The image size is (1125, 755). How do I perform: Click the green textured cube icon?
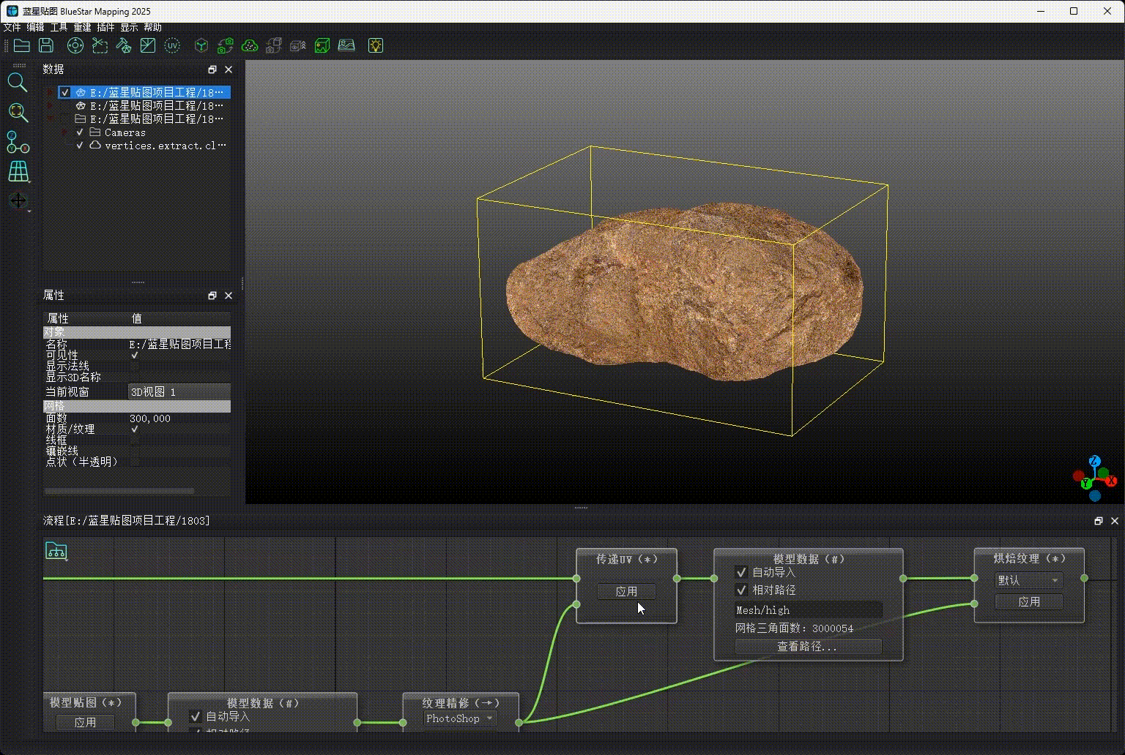[322, 45]
